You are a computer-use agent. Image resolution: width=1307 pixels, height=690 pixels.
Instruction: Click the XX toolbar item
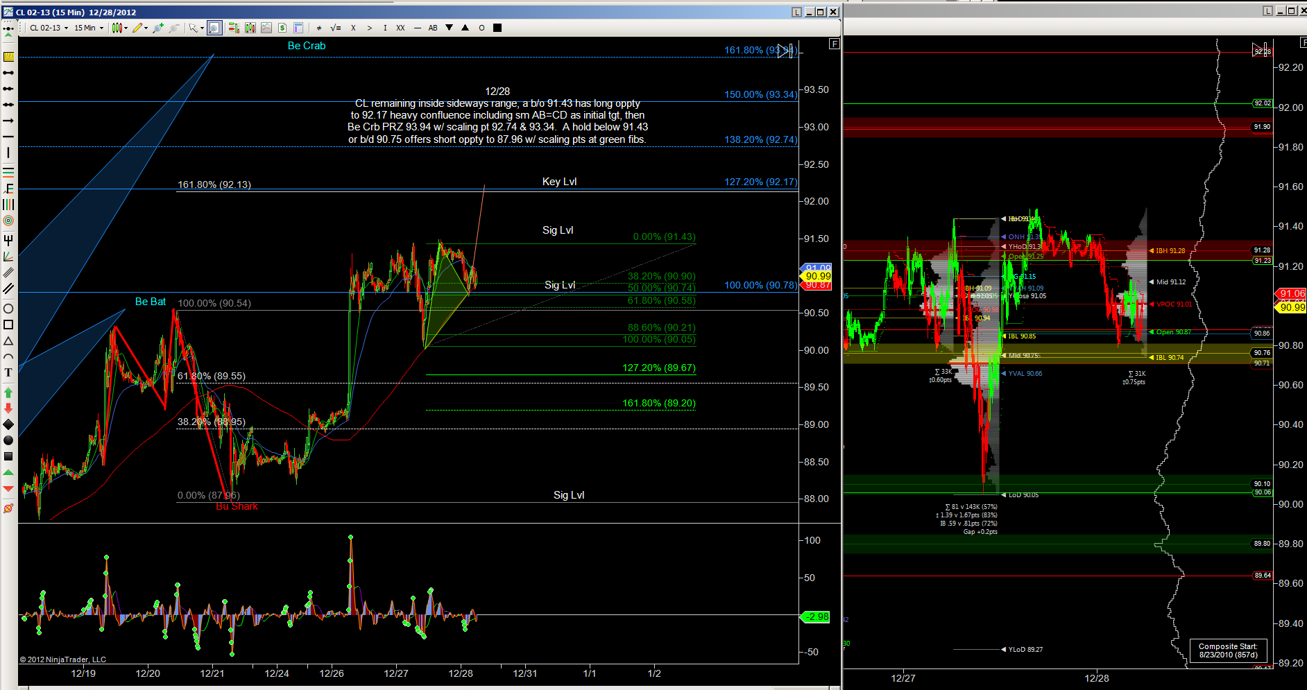[400, 28]
